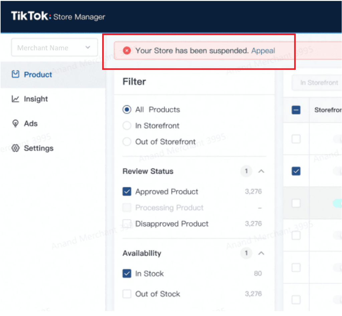342x316 pixels.
Task: Uncheck the Approved Product checkbox
Action: (127, 192)
